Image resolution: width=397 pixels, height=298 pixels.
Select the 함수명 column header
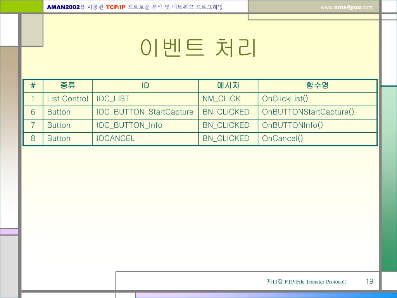318,86
